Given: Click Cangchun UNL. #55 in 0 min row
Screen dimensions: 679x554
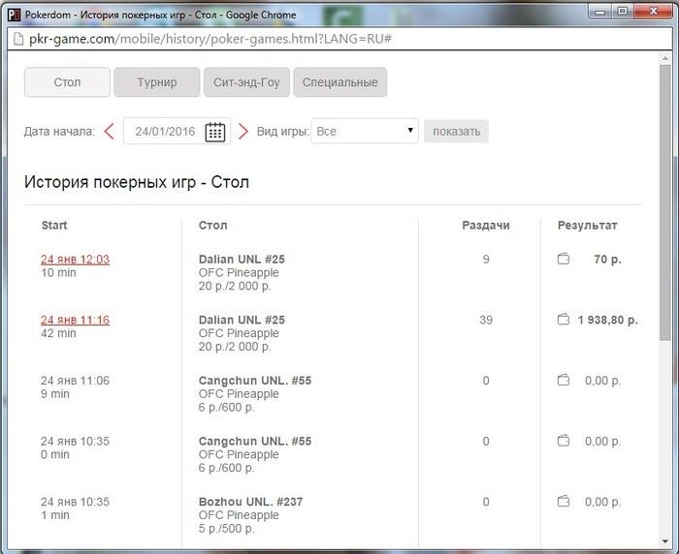Looking at the screenshot, I should [x=255, y=441].
